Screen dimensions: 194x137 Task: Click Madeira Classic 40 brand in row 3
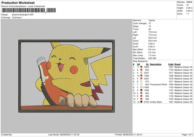point(183,73)
